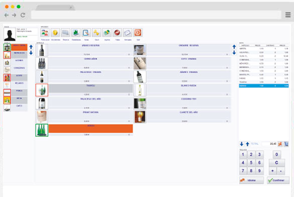Add BLANCO RUEDA to the order
The image size is (294, 197).
click(188, 90)
